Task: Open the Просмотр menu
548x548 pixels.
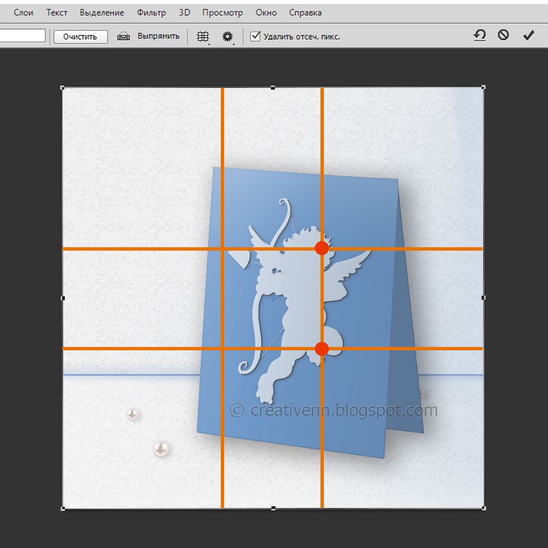Action: pyautogui.click(x=222, y=12)
